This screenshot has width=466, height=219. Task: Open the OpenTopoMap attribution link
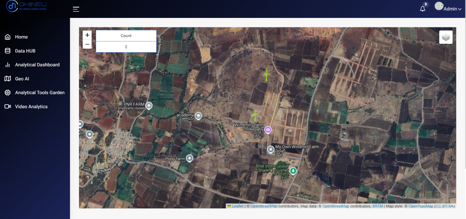point(421,206)
